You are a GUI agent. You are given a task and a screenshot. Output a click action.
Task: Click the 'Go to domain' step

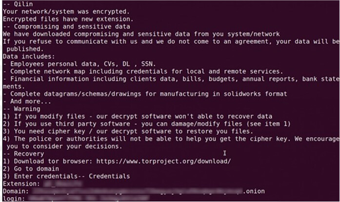click(x=31, y=169)
